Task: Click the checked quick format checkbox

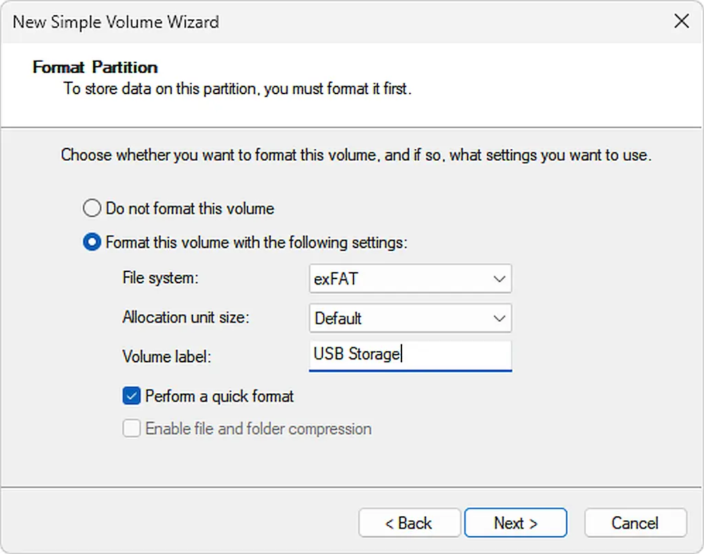Action: [131, 396]
